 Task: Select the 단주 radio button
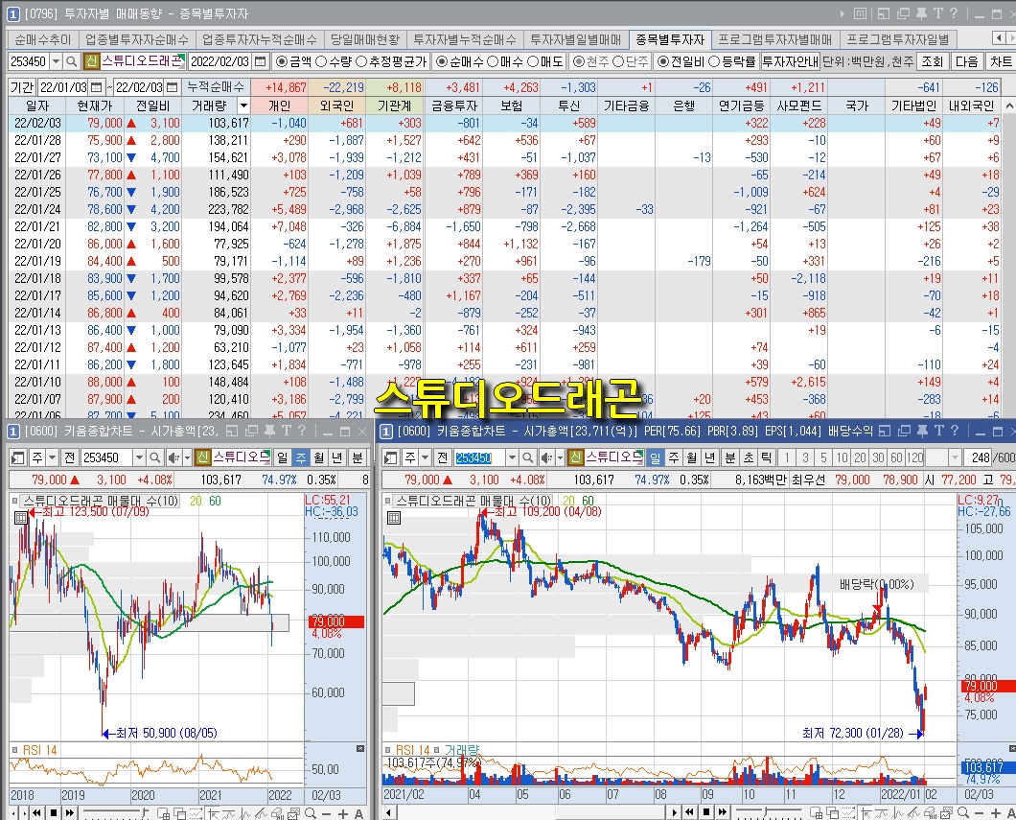point(618,61)
